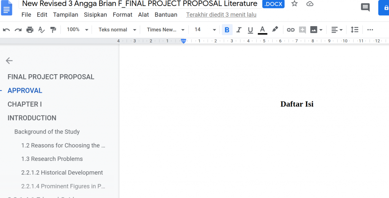This screenshot has height=198, width=389.
Task: Open the Alat menu
Action: (x=143, y=15)
